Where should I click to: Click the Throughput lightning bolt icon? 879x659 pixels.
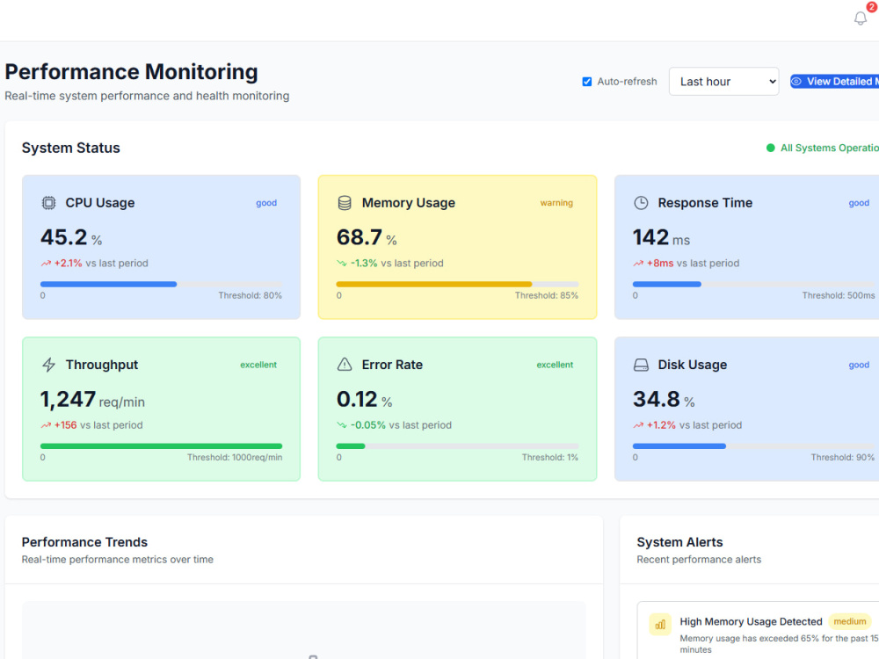48,365
